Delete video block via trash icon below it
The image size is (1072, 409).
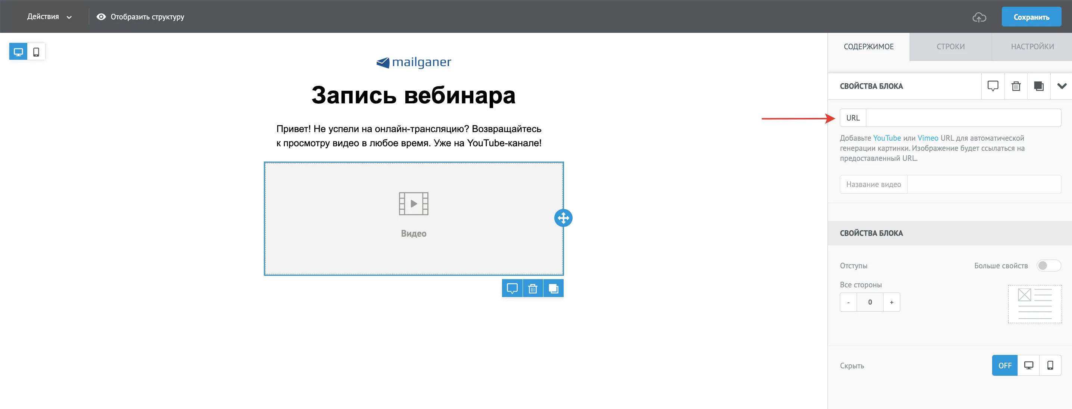(533, 288)
